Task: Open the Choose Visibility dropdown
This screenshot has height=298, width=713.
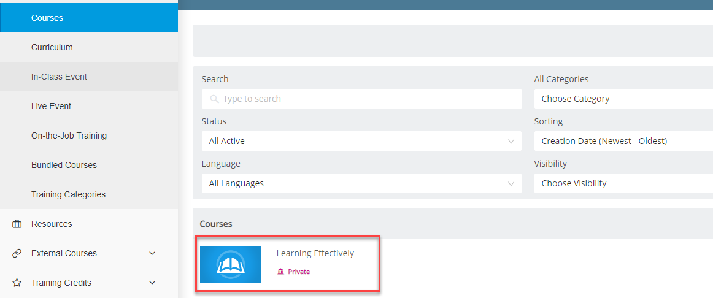Action: 623,183
